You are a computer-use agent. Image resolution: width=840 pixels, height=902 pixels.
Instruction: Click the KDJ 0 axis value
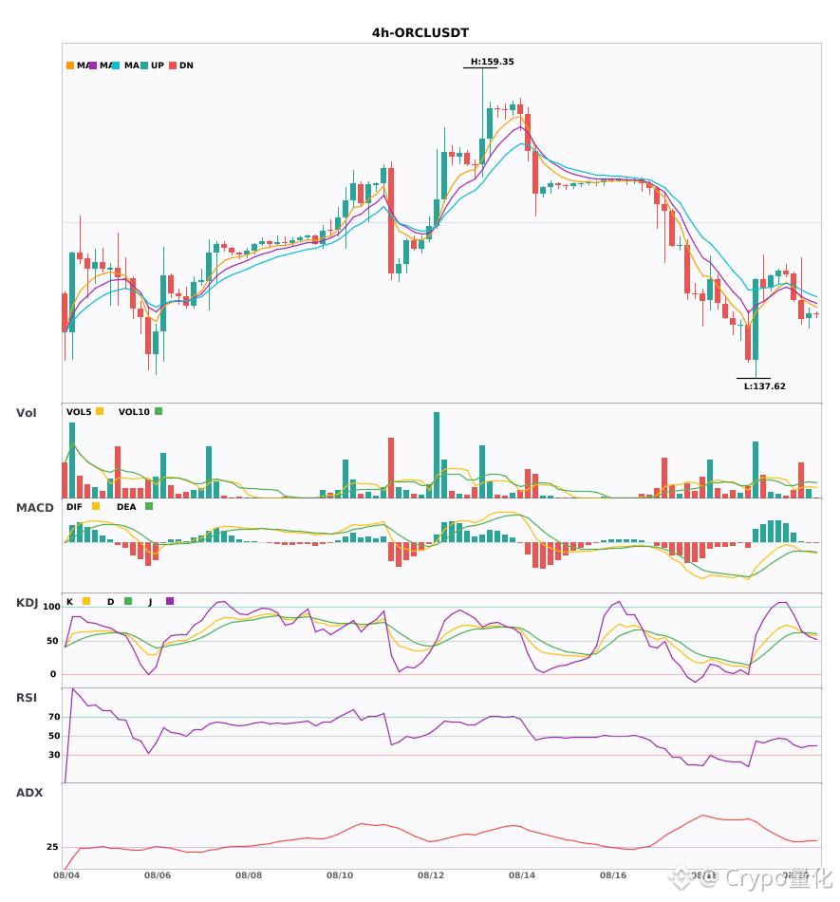tap(53, 674)
